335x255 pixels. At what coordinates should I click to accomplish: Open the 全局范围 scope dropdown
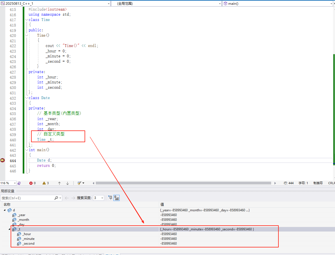220,4
